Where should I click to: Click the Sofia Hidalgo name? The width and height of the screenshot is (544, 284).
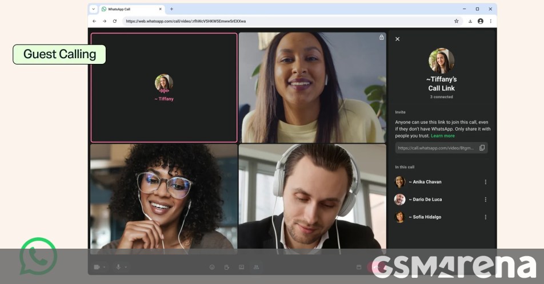coord(425,217)
